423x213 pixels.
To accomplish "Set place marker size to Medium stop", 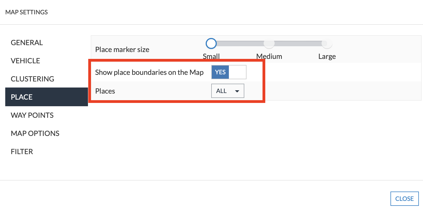I will point(269,43).
